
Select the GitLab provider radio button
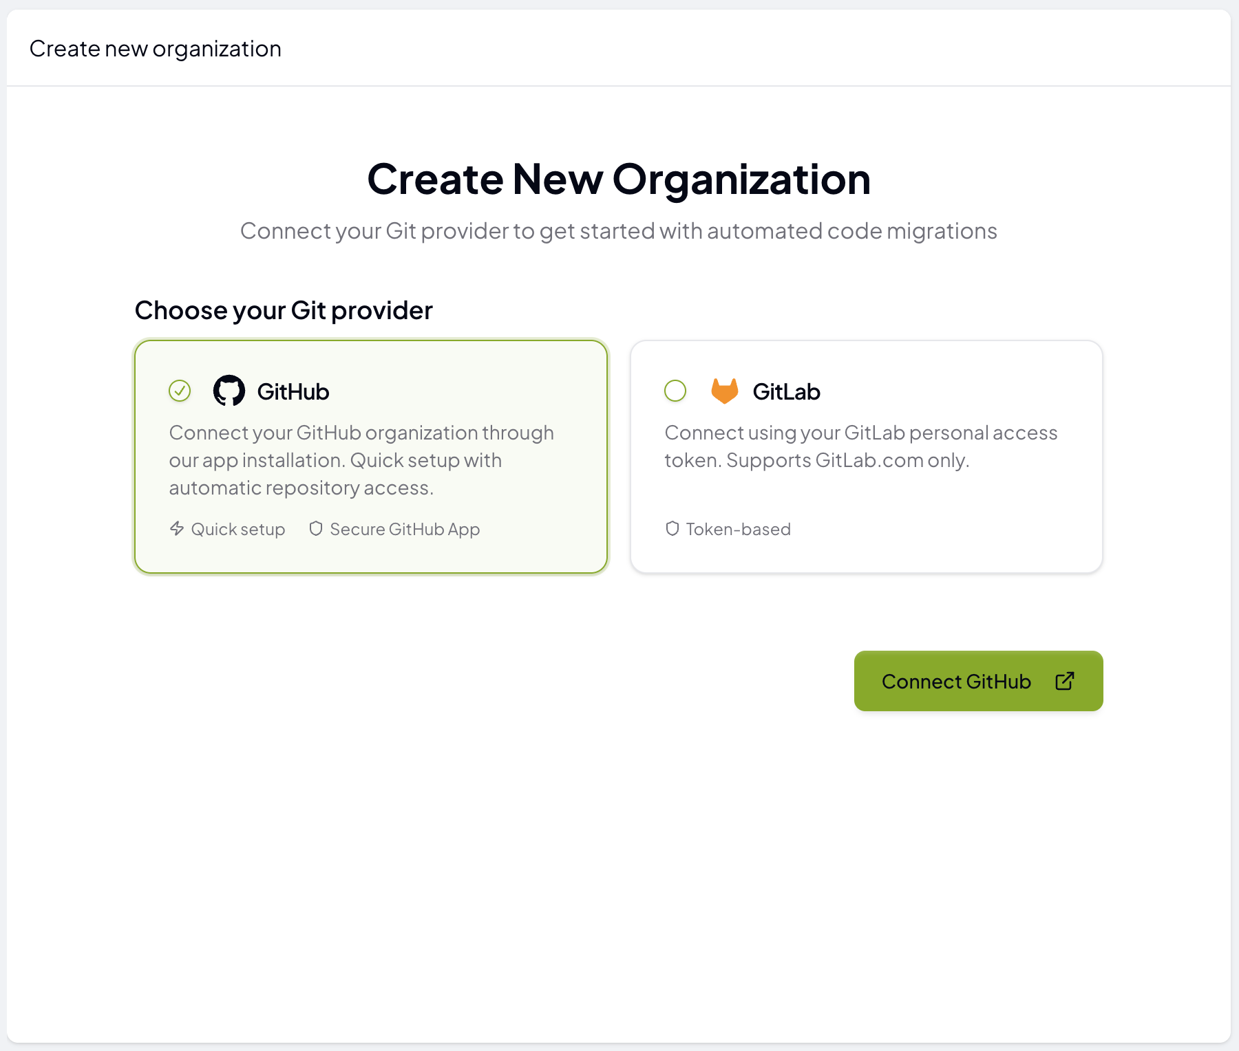point(675,391)
